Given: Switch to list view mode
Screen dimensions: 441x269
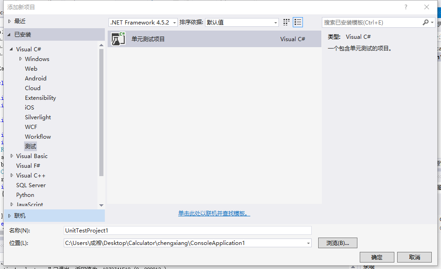Looking at the screenshot, I should pyautogui.click(x=297, y=22).
